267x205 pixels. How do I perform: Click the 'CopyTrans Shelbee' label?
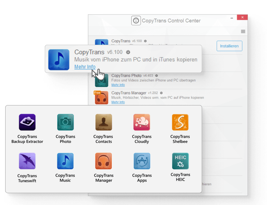180,139
